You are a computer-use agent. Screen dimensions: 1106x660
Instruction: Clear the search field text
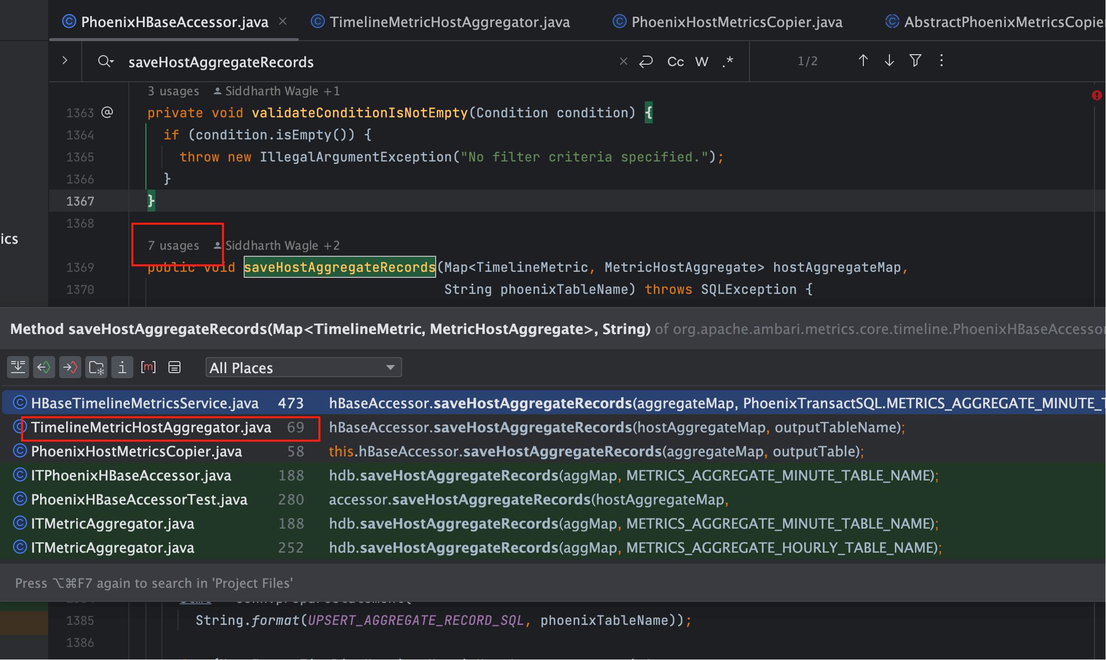click(x=623, y=61)
